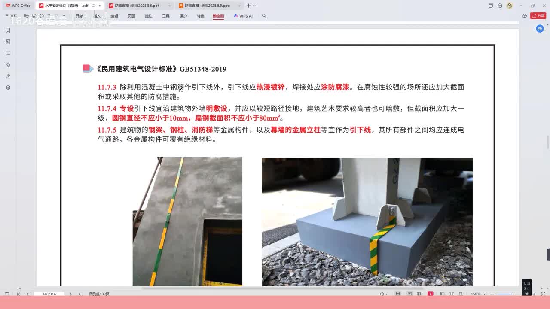Switch to the 开始 ribbon tab

point(79,16)
